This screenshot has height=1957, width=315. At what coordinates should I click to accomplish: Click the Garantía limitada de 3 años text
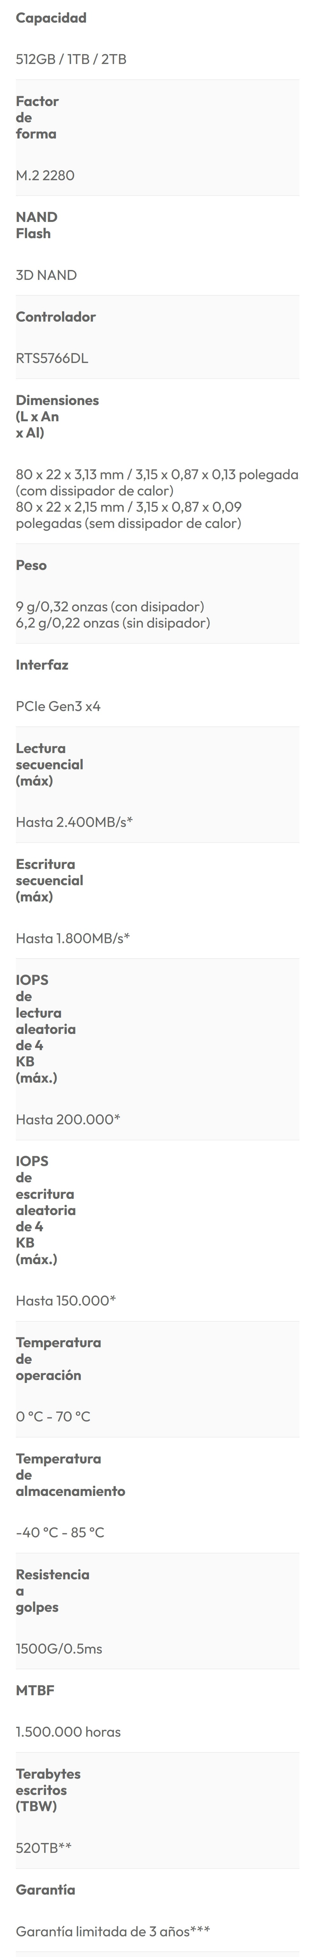[x=113, y=1930]
